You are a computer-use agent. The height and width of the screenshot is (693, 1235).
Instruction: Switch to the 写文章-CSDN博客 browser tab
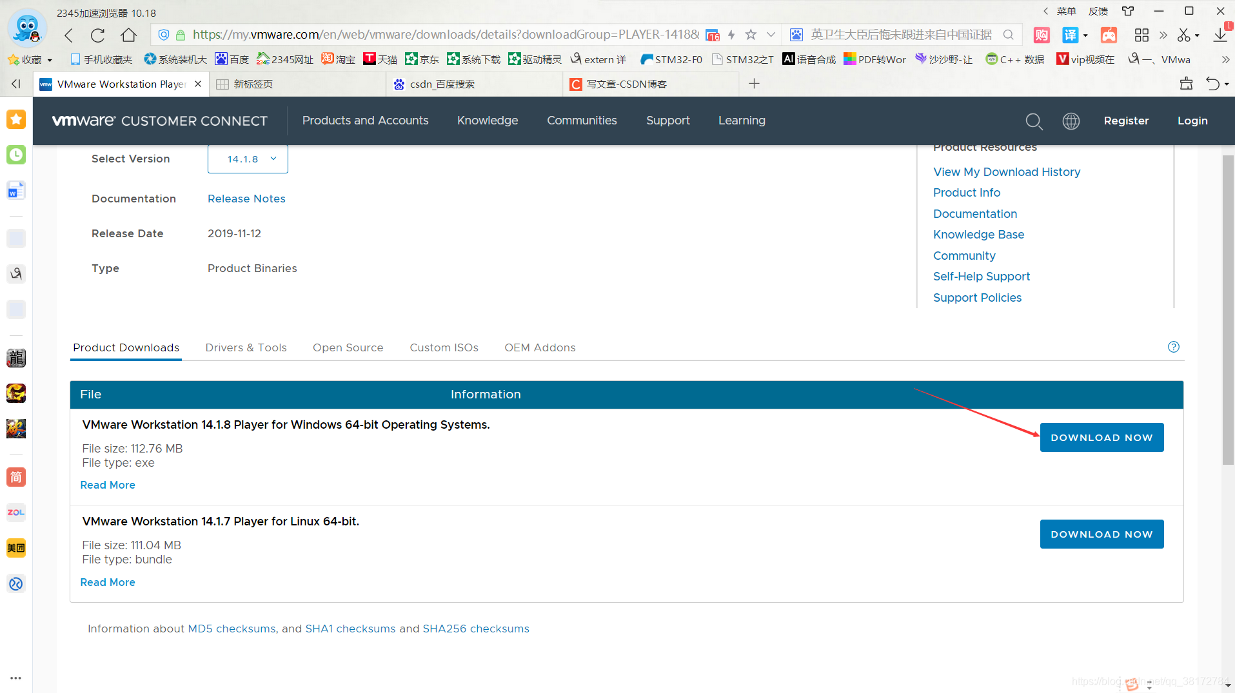point(650,84)
